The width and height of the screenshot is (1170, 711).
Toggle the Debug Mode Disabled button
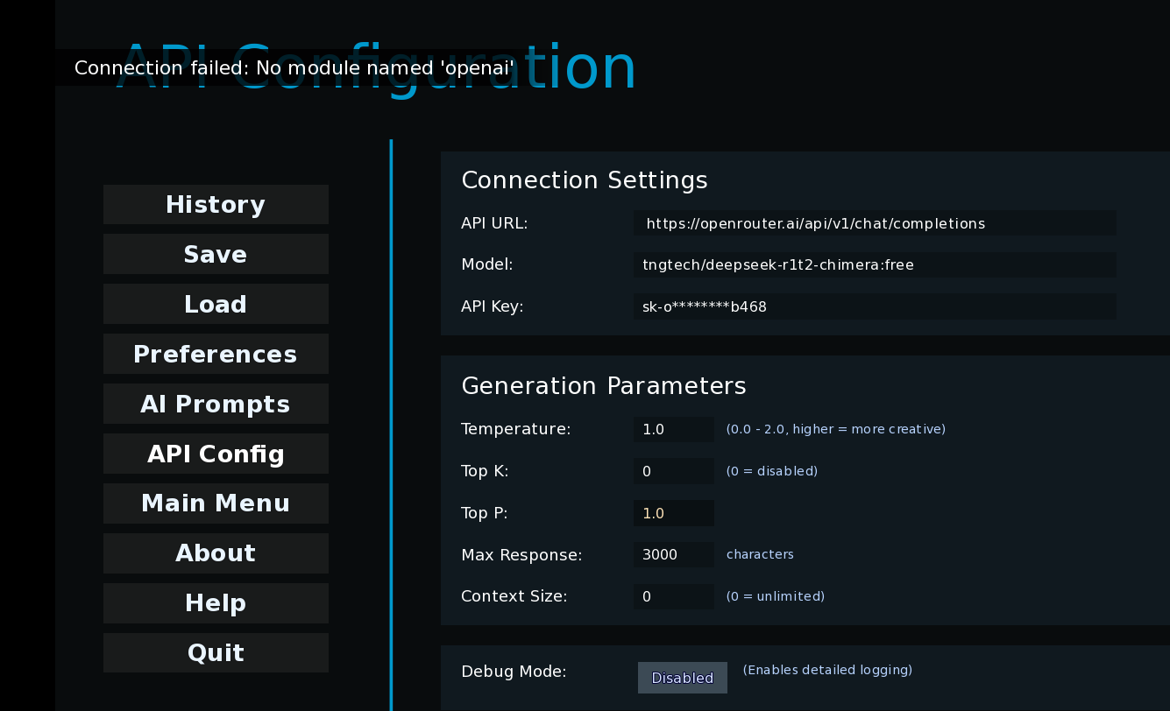pyautogui.click(x=683, y=678)
